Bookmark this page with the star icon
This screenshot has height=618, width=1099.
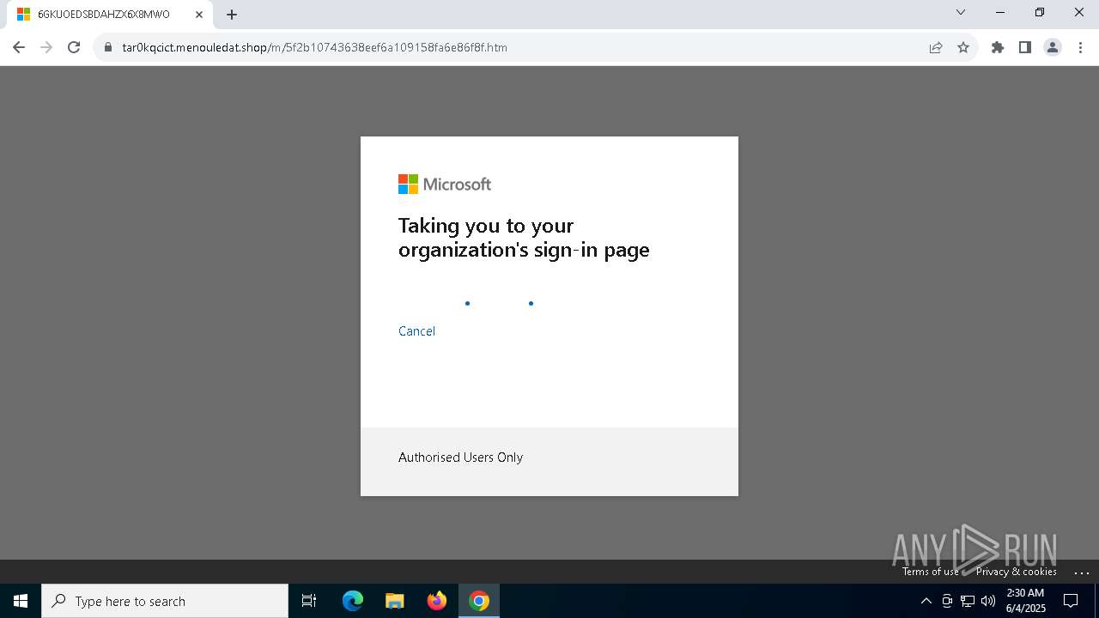click(x=963, y=47)
